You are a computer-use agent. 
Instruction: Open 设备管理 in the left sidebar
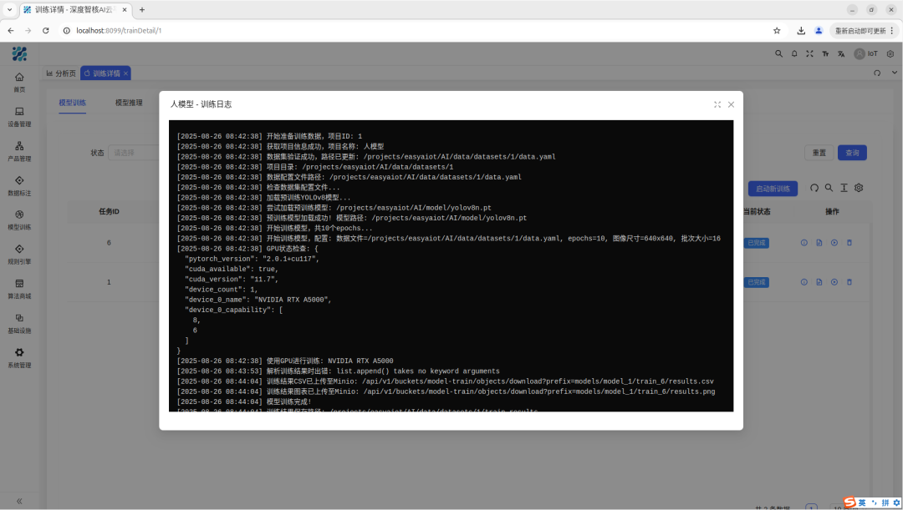(19, 116)
